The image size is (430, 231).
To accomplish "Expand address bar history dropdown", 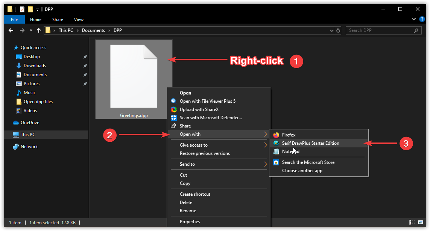I will click(331, 31).
